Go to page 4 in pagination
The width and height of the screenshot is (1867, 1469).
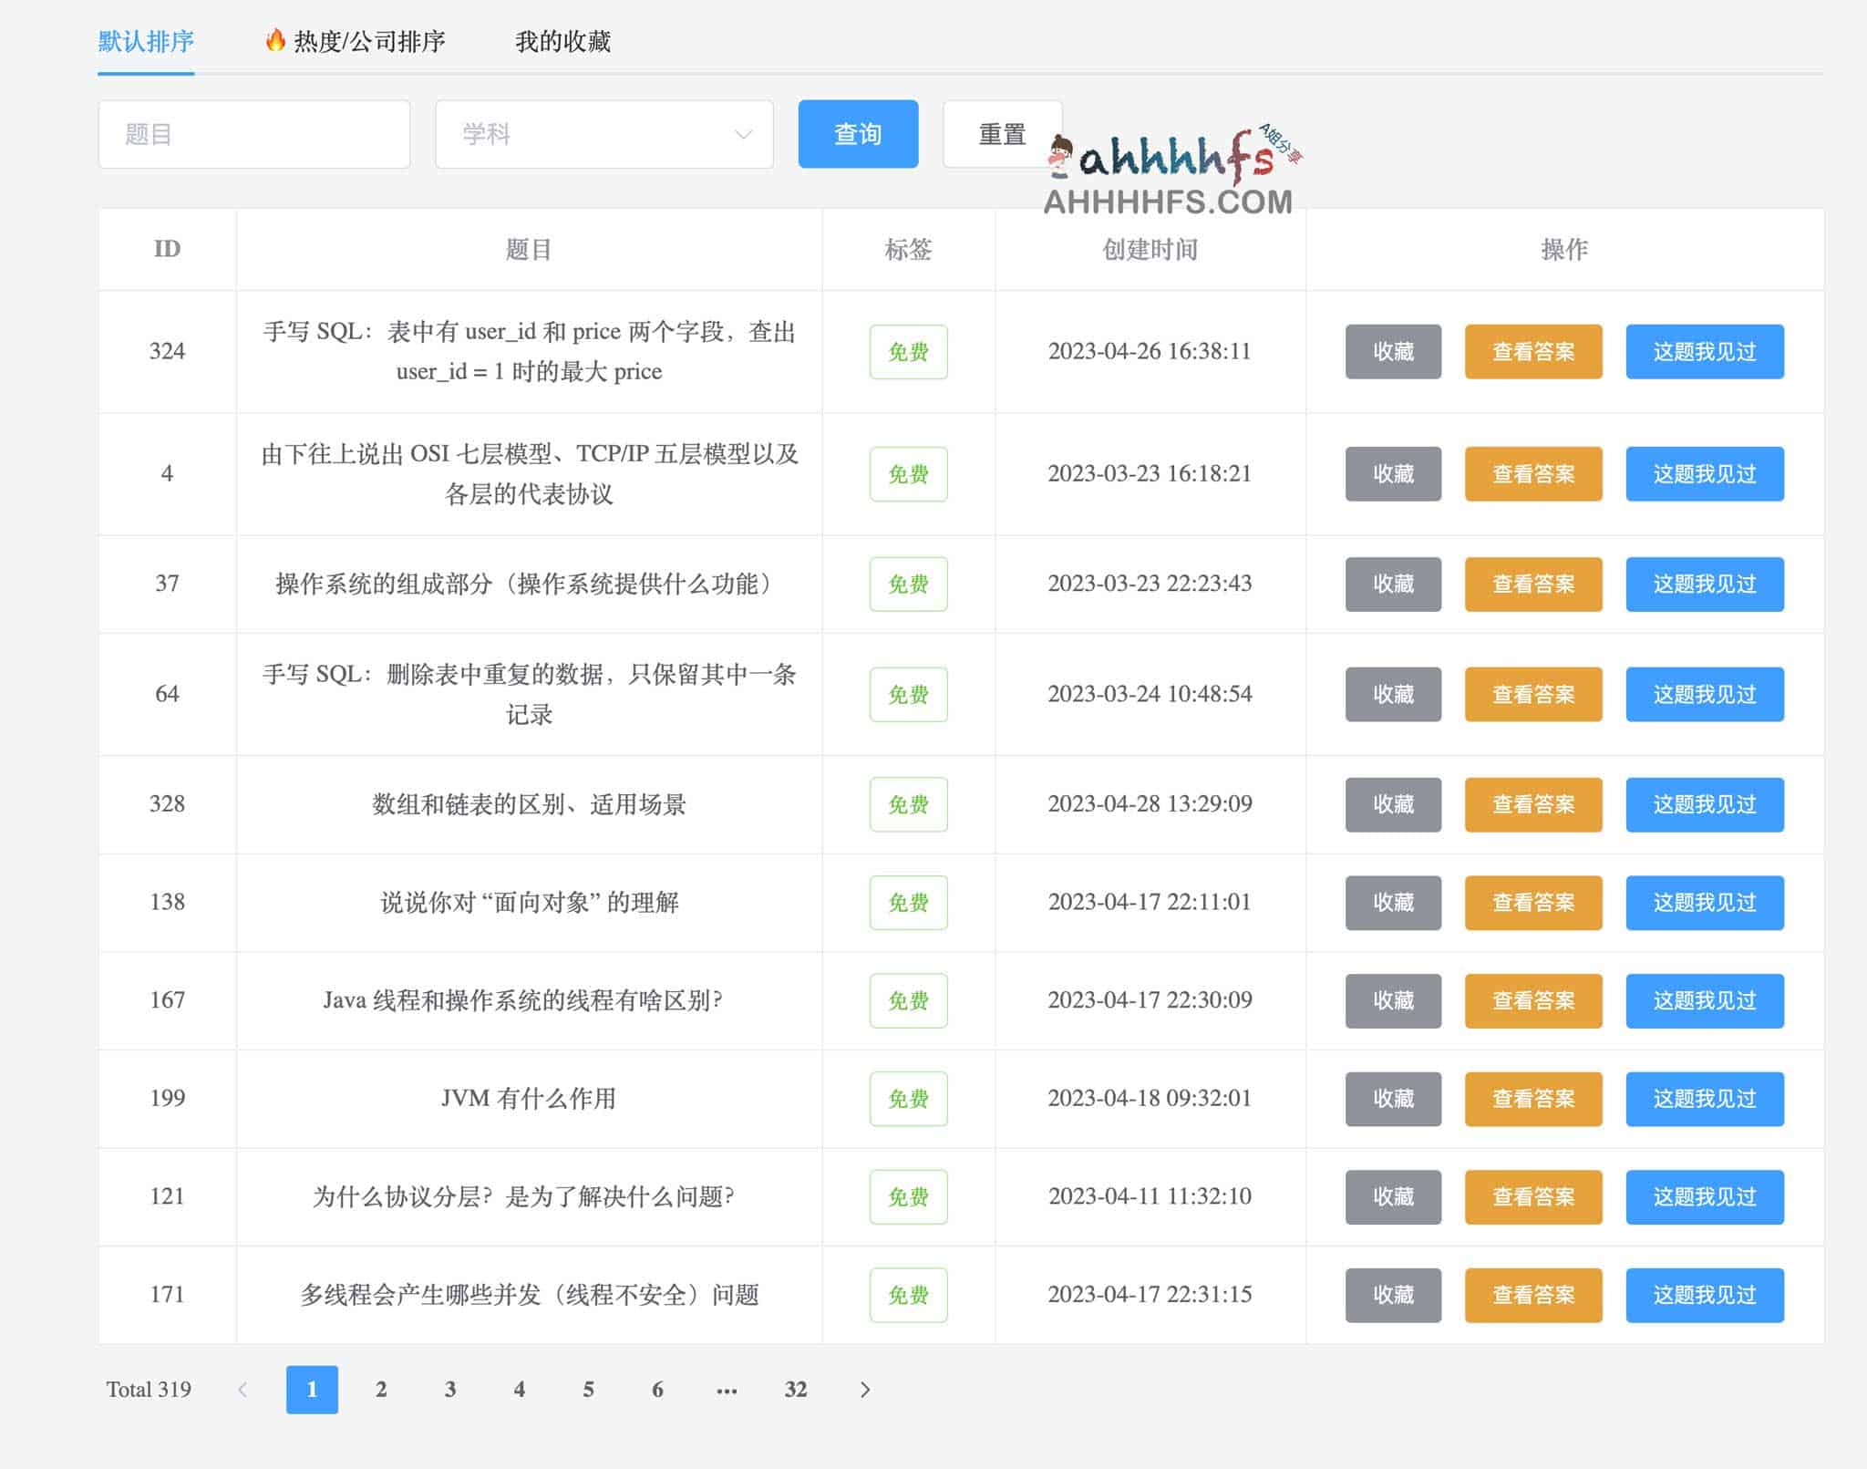tap(520, 1390)
